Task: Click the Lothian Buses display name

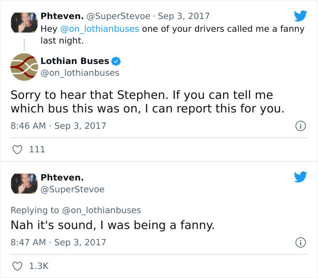Action: tap(75, 61)
